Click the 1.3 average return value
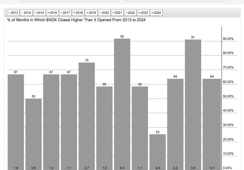The width and height of the screenshot is (244, 170). 51,168
